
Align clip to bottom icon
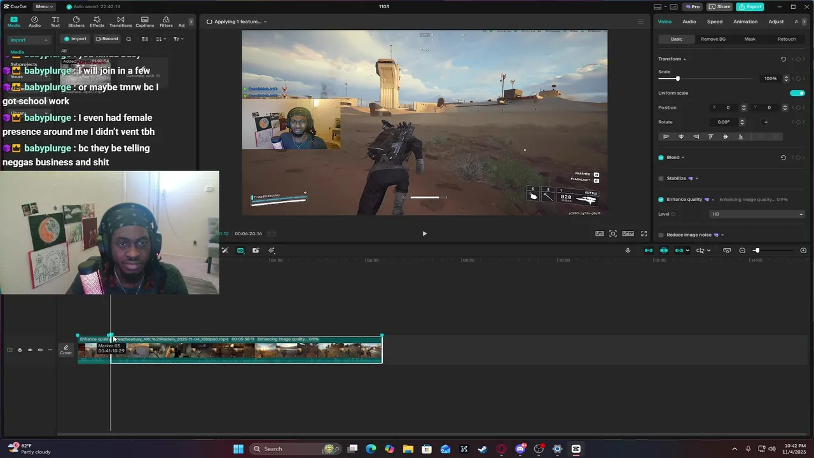click(x=740, y=137)
